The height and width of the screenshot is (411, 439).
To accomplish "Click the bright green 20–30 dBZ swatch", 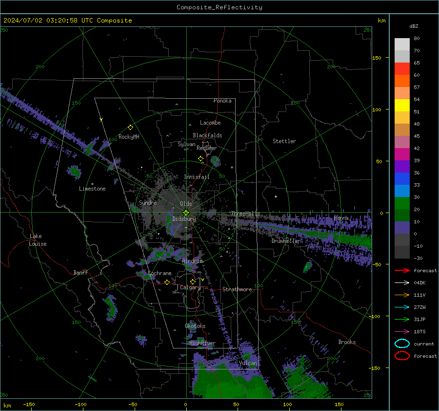I will pos(402,203).
